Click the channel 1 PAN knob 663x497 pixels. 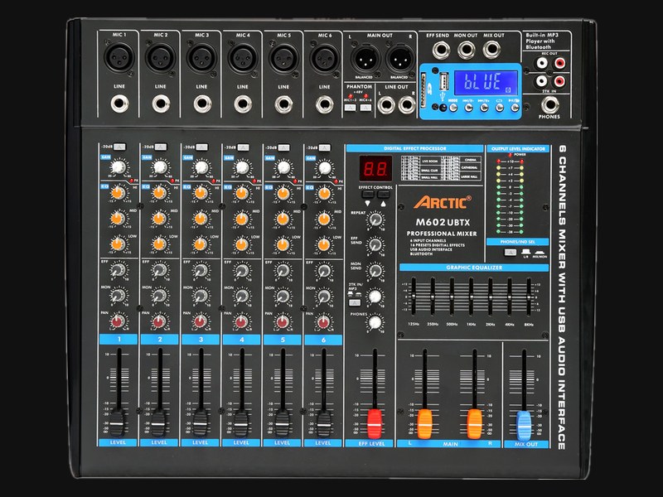(x=118, y=321)
